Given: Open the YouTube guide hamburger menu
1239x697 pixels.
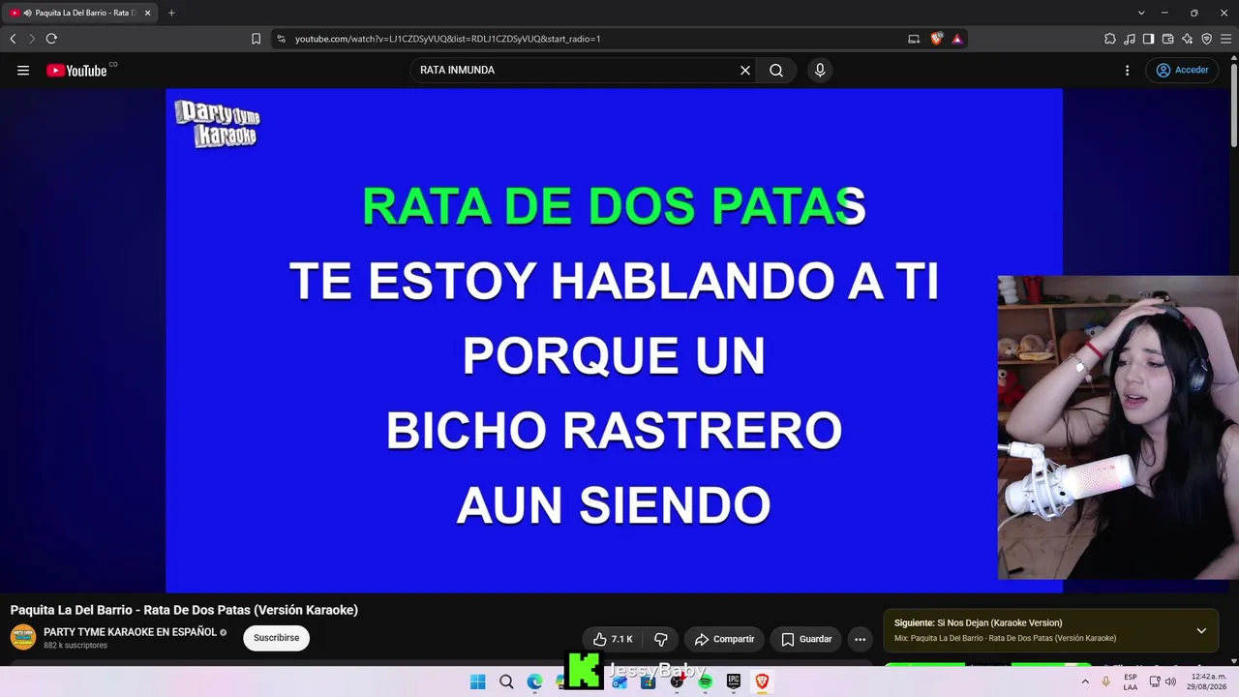Looking at the screenshot, I should [x=23, y=70].
